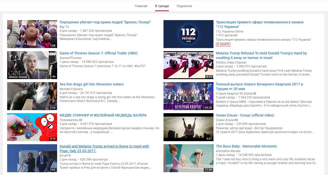Click the verified checkmark next to Океан Ельзи channel
This screenshot has height=175, width=328.
[236, 120]
